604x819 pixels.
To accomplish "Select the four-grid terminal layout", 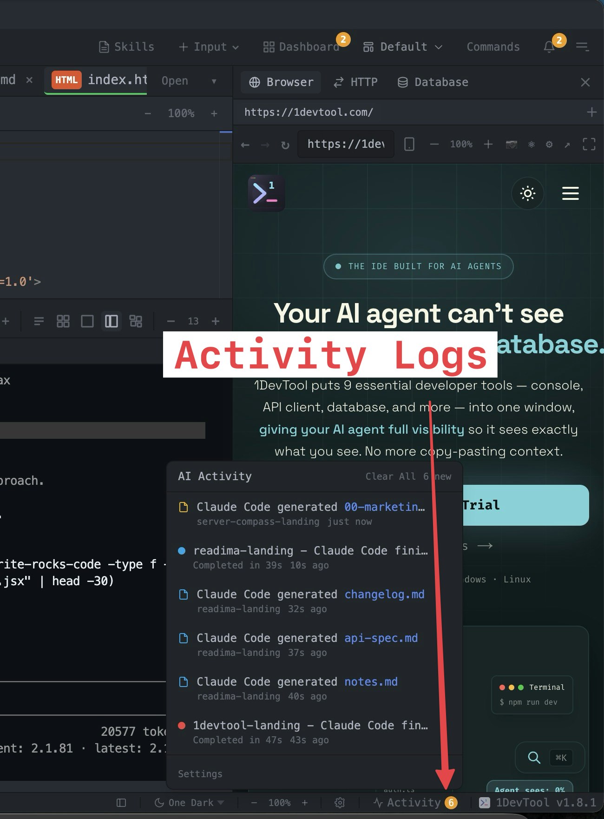I will 63,321.
